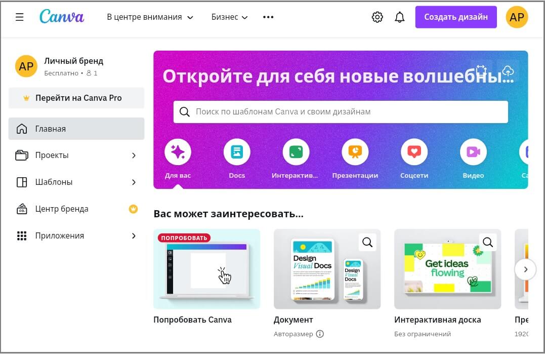
Task: Expand the Приложения chevron
Action: (134, 236)
